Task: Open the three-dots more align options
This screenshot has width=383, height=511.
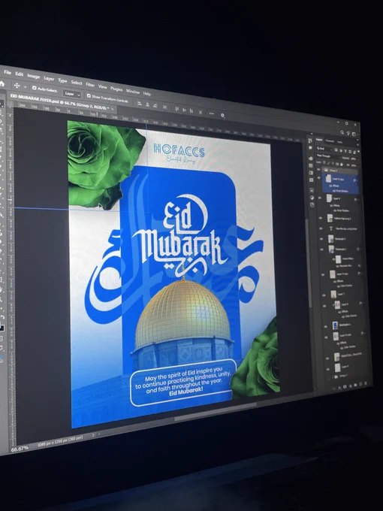Action: click(212, 113)
